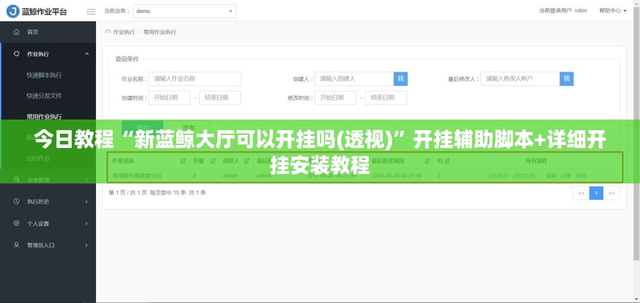Open 快速分发文件 in the sidebar
Viewport: 640px width, 303px height.
(44, 96)
